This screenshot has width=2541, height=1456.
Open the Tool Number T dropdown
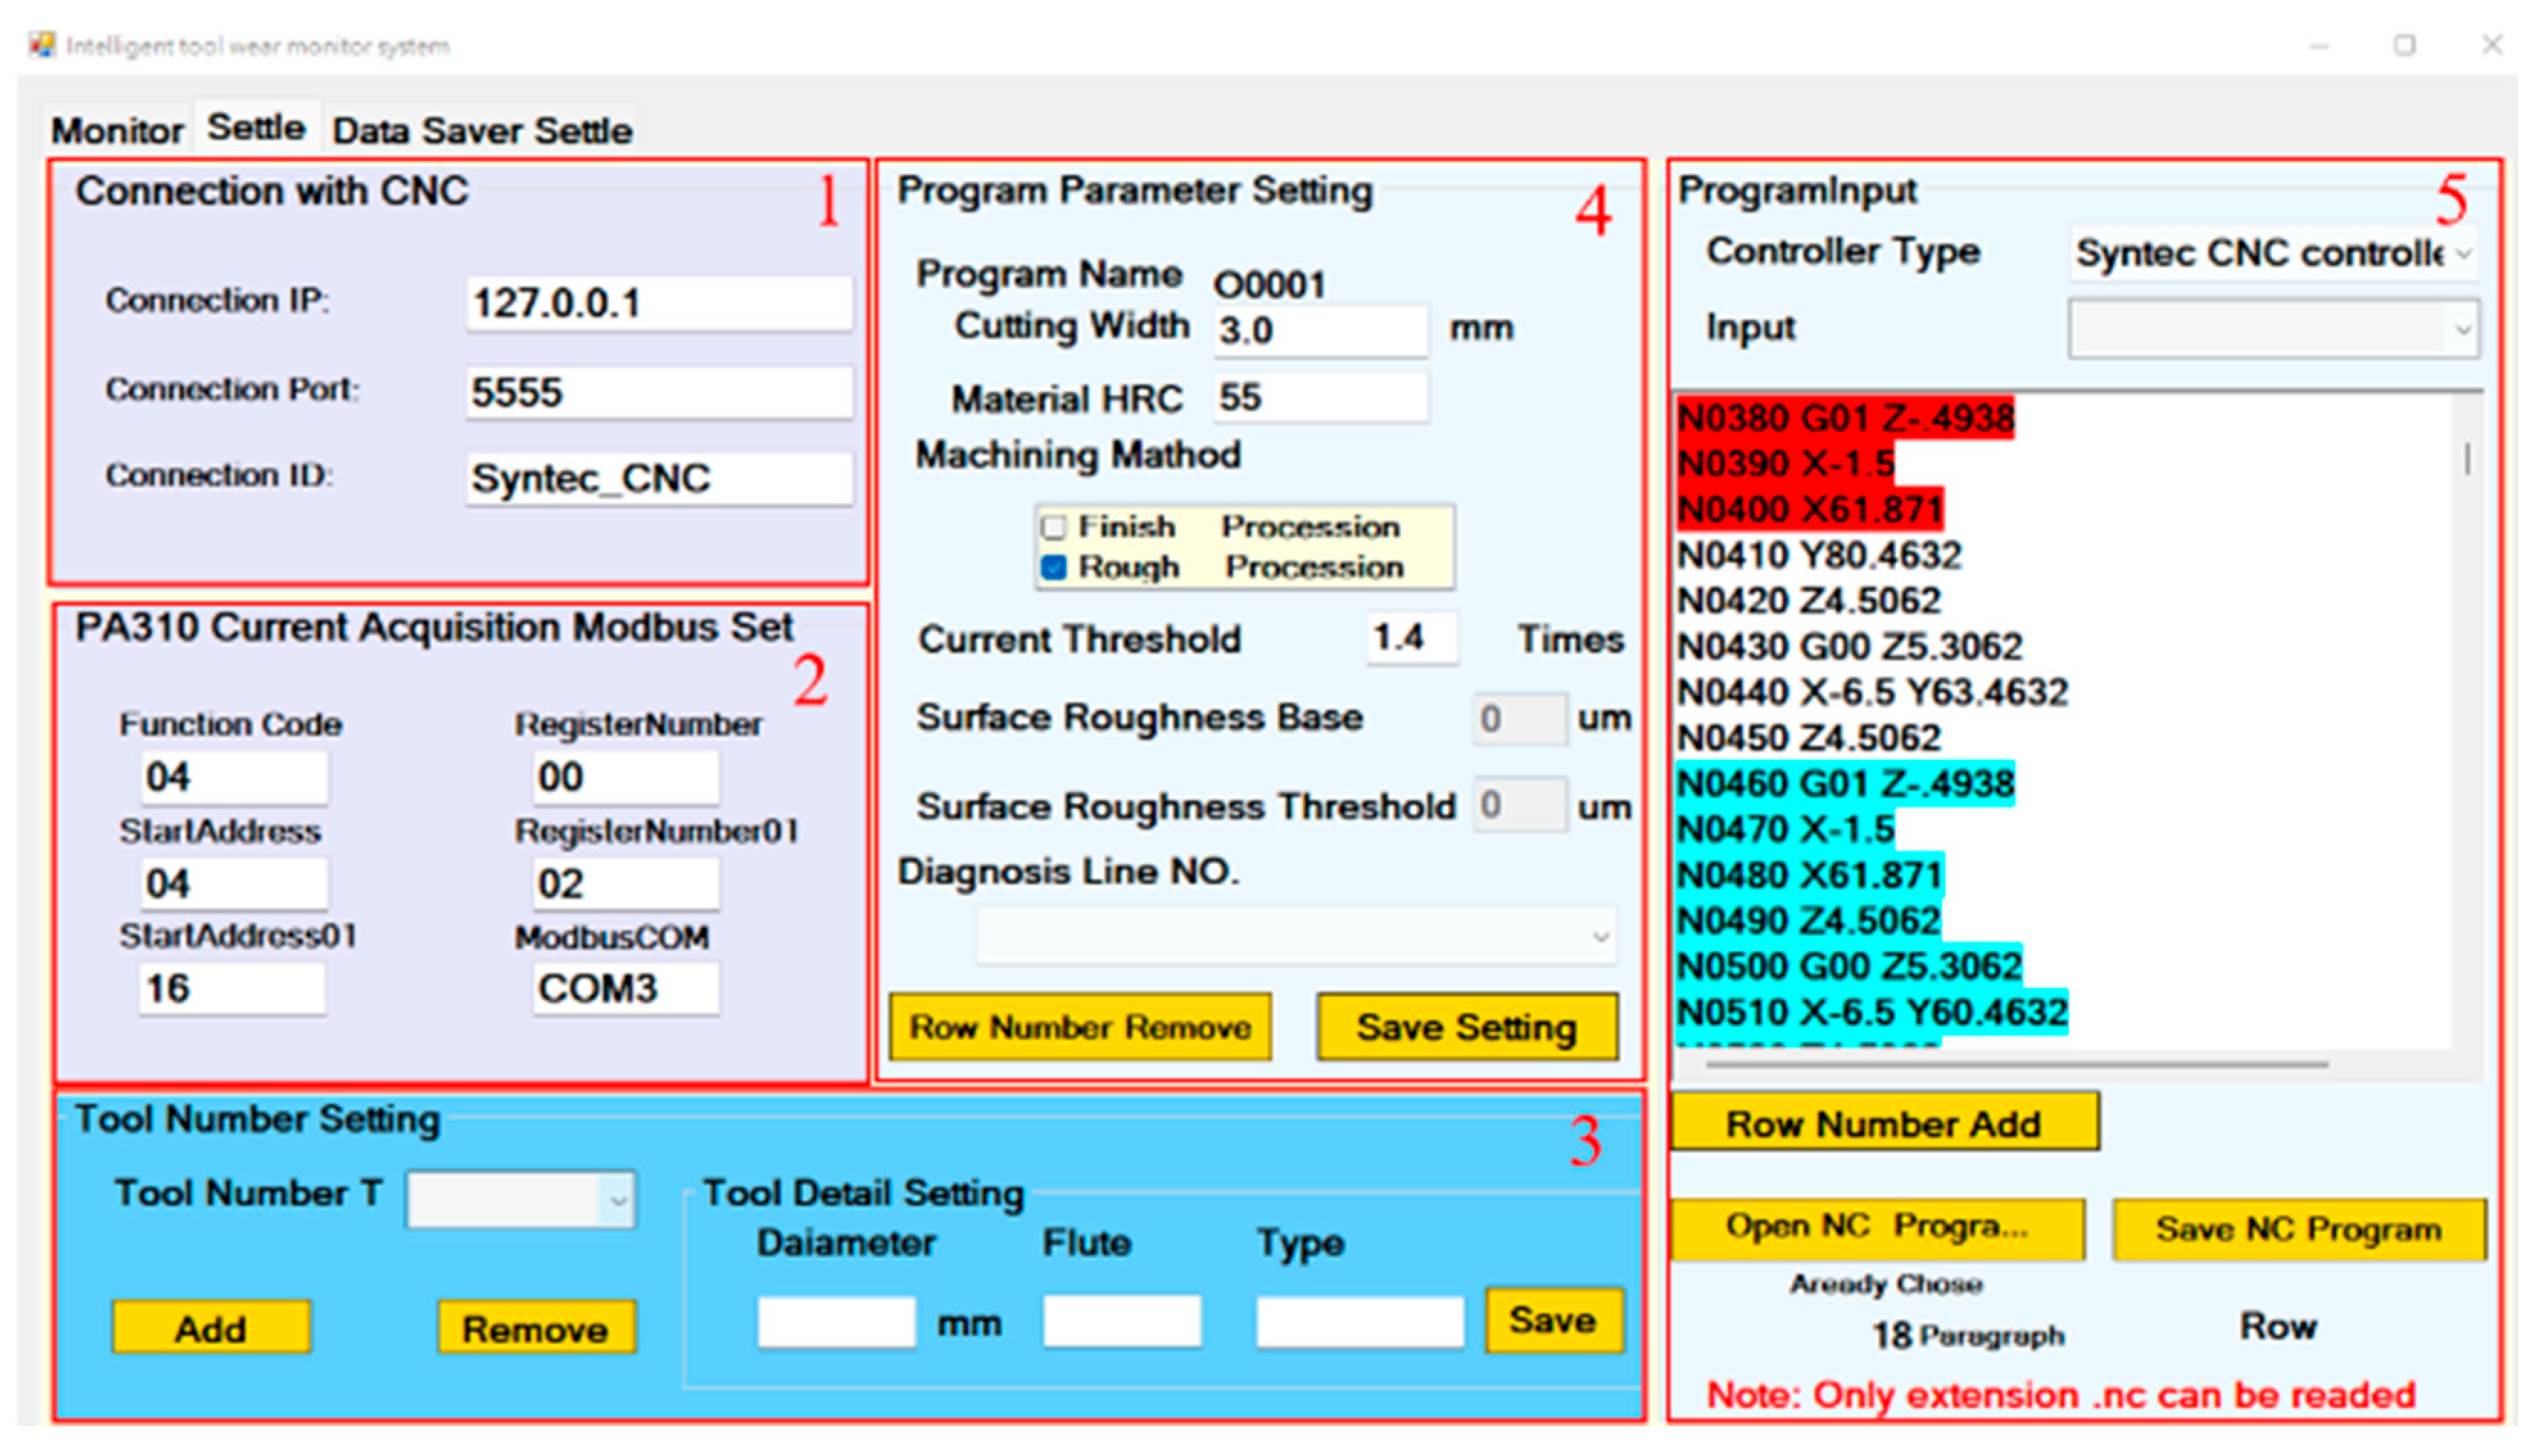(617, 1200)
